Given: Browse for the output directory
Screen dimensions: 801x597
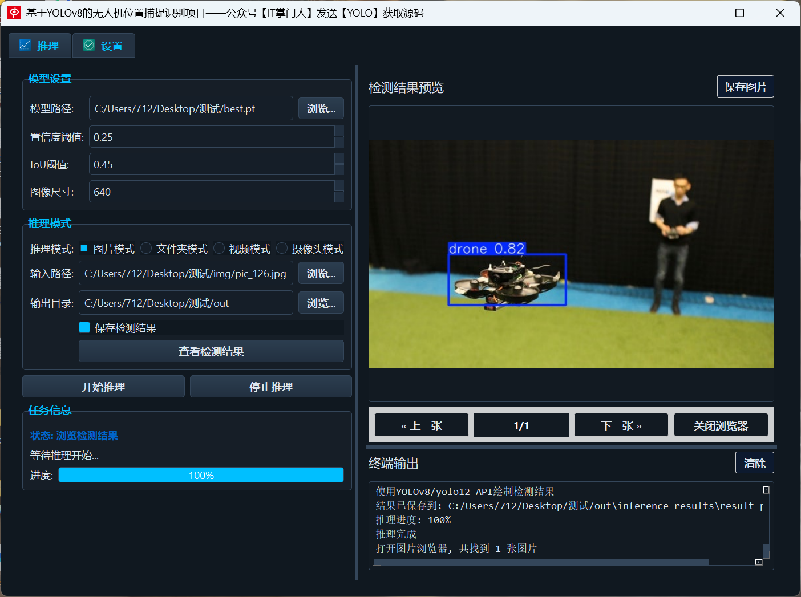Looking at the screenshot, I should tap(321, 303).
